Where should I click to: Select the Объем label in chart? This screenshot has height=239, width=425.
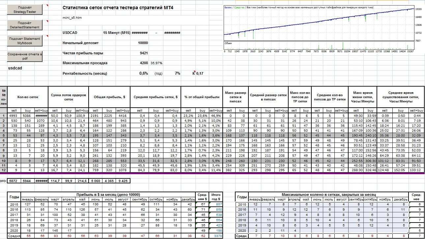coord(228,43)
